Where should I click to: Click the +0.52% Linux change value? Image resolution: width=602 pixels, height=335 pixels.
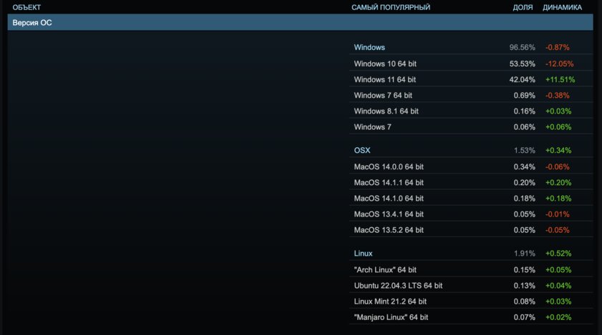pyautogui.click(x=558, y=254)
